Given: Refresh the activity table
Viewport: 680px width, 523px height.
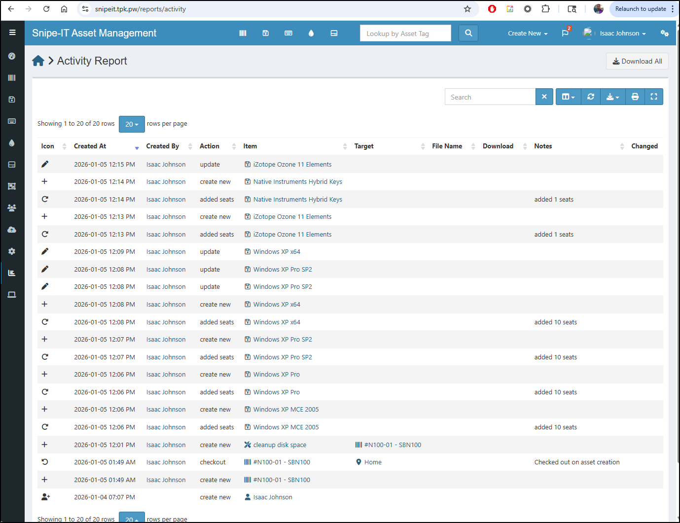Looking at the screenshot, I should tap(590, 97).
